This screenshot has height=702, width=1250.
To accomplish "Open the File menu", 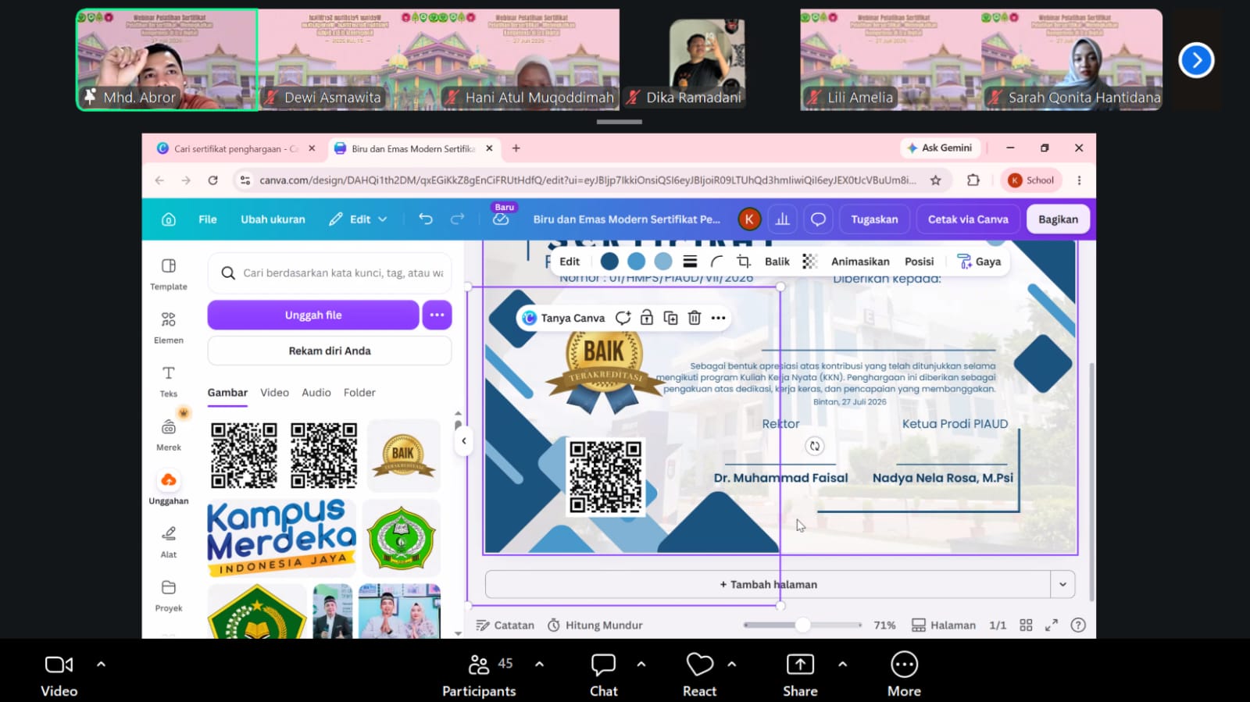I will pos(207,219).
